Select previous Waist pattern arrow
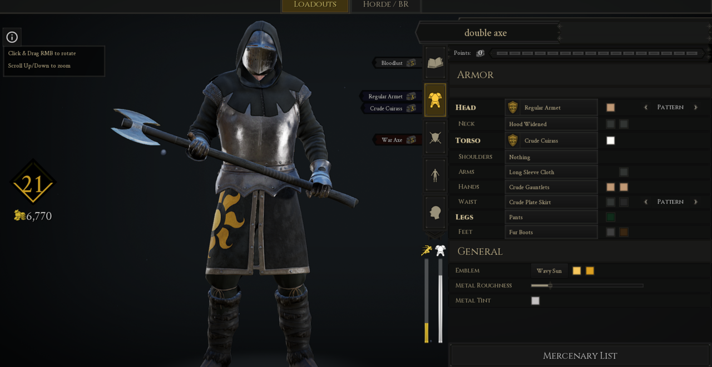This screenshot has height=367, width=712. click(646, 202)
